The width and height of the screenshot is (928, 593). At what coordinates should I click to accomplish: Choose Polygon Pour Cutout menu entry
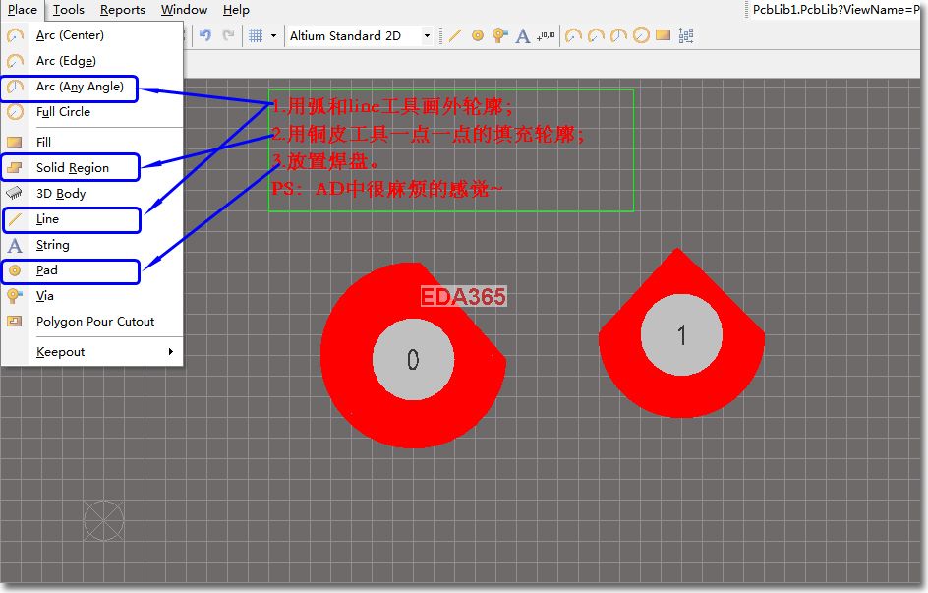click(91, 322)
